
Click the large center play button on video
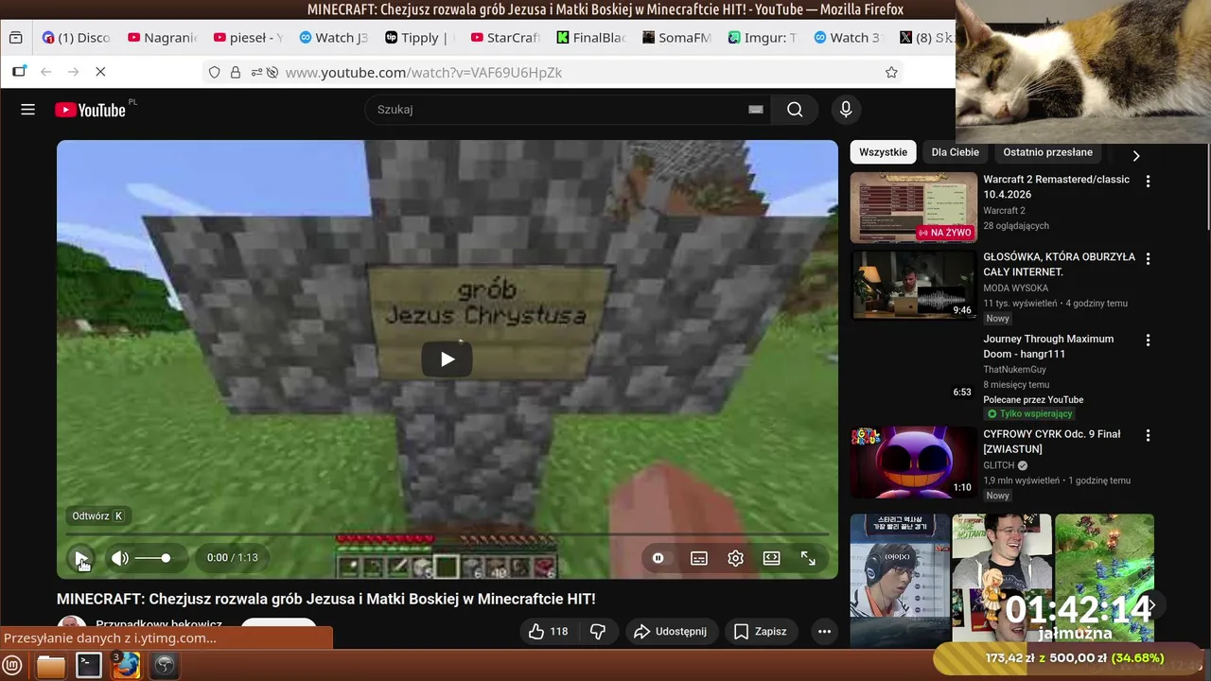(x=448, y=359)
